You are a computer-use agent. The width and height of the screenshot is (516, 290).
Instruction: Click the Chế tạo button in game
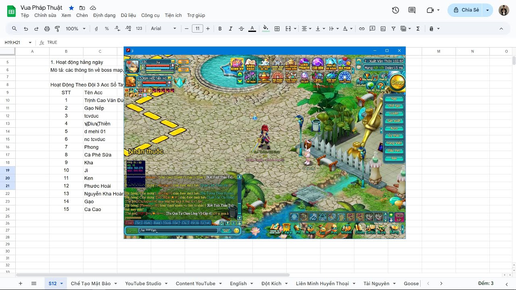(x=394, y=106)
